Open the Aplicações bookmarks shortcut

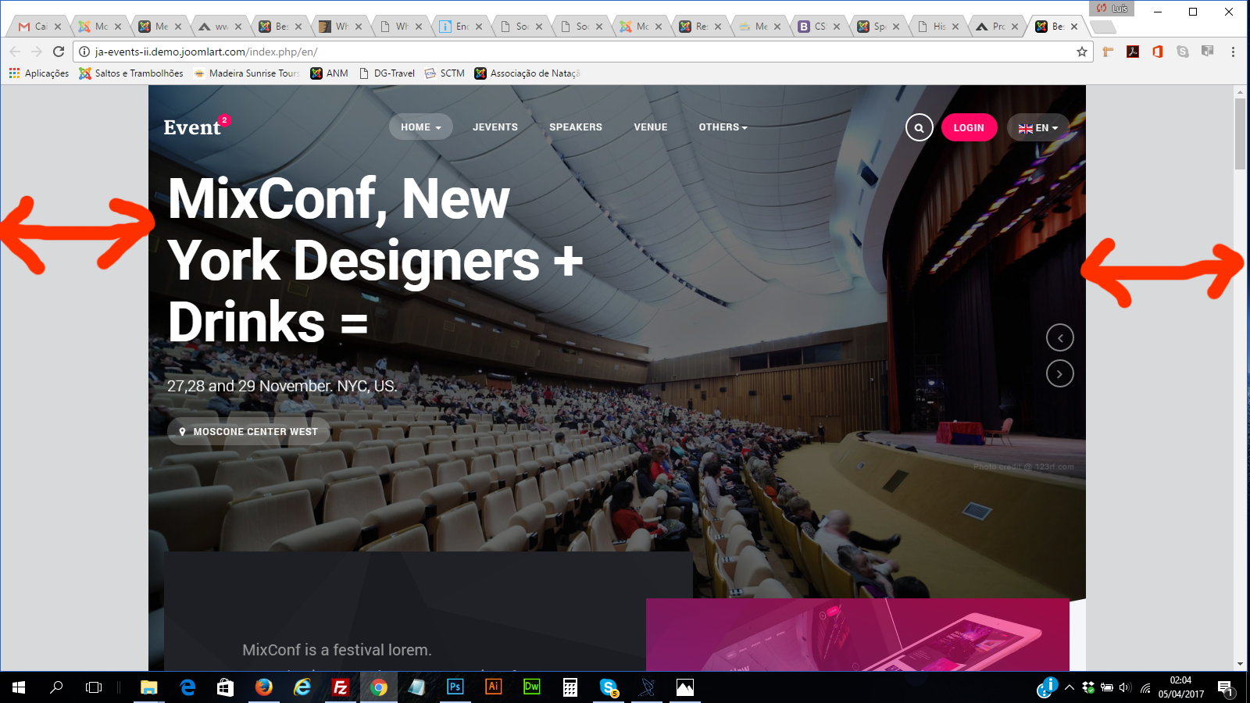[39, 73]
